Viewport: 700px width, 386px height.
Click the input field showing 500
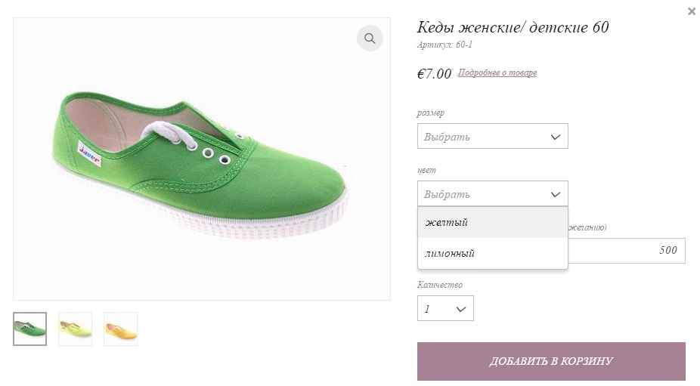[x=627, y=250]
